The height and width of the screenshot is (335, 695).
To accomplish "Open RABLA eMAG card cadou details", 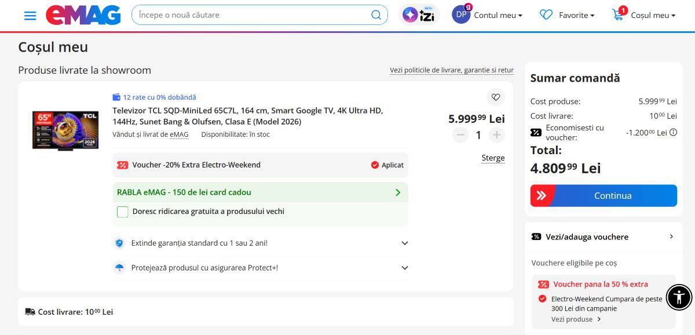I will pyautogui.click(x=260, y=192).
